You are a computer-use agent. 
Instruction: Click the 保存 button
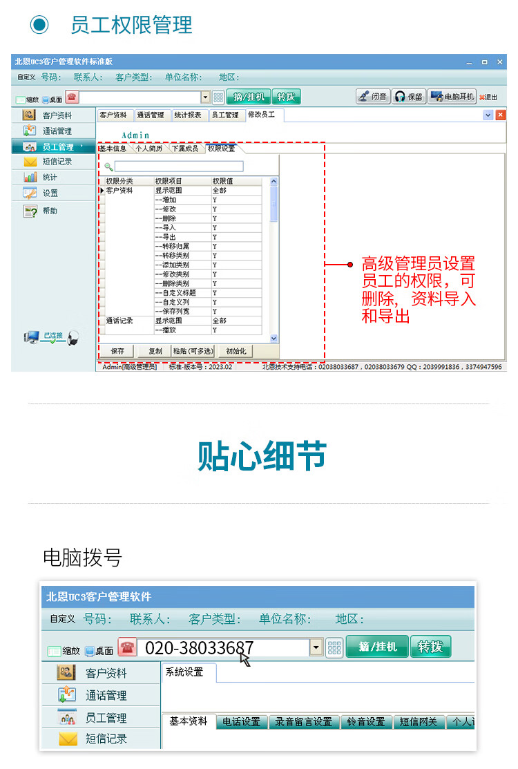(117, 351)
